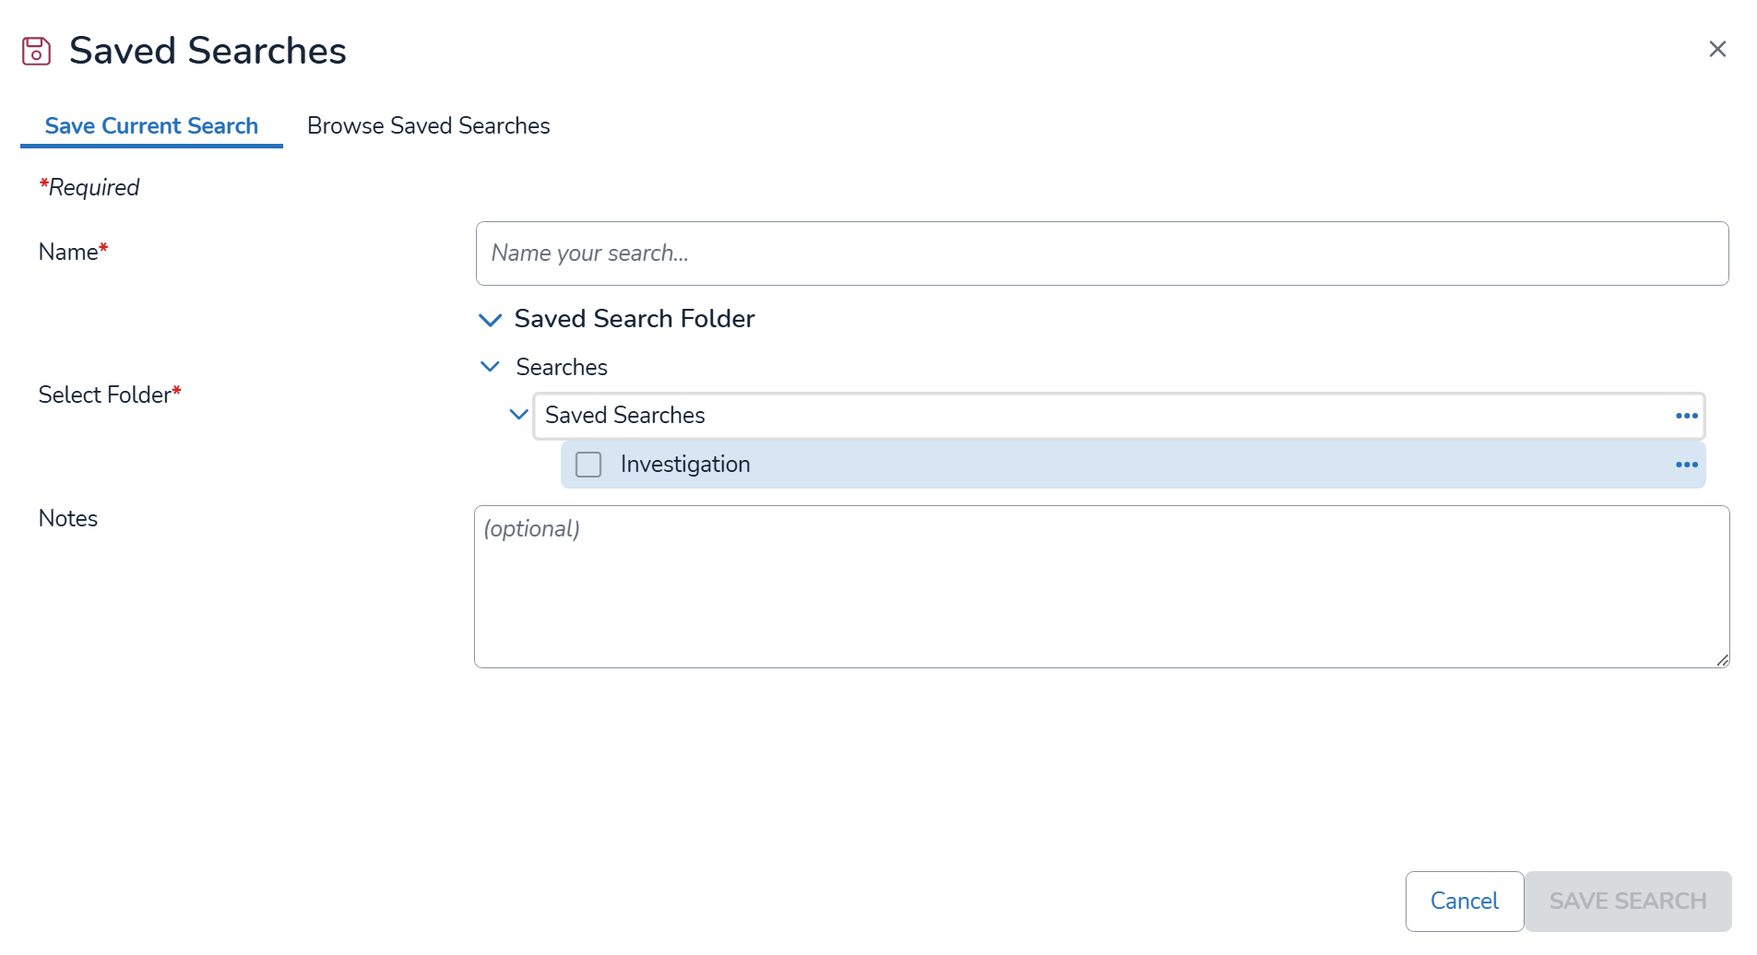Viewport: 1757px width, 955px height.
Task: Click the Saved Search Folder heading text
Action: coord(635,319)
